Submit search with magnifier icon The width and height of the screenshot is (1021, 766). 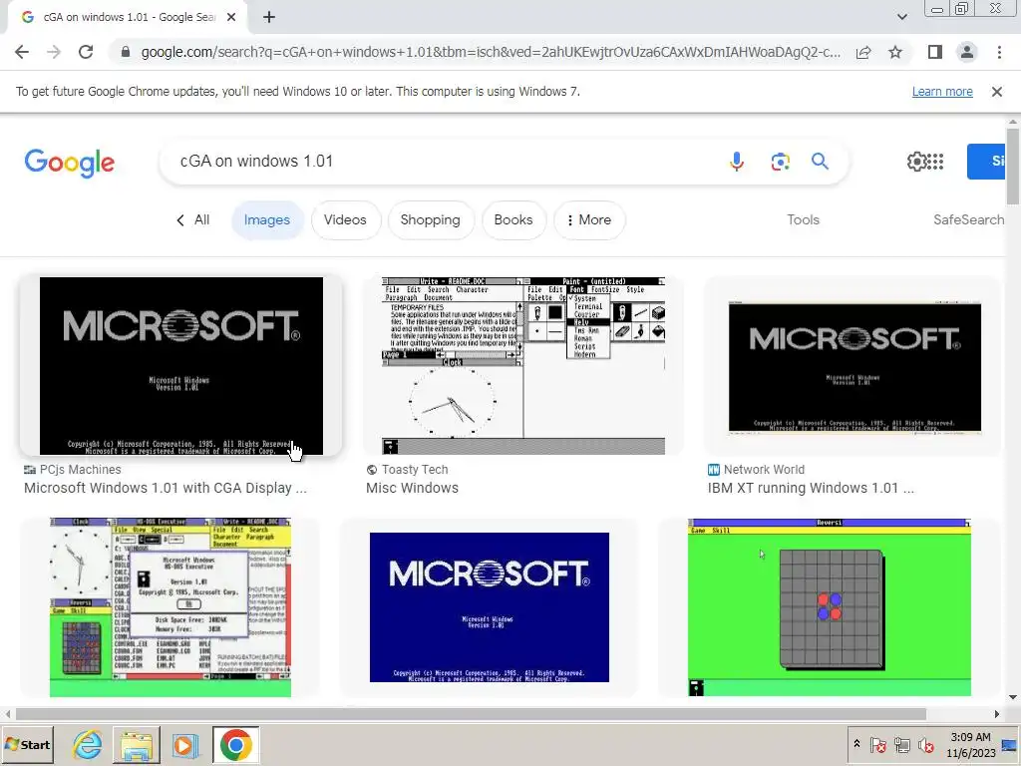pos(820,161)
